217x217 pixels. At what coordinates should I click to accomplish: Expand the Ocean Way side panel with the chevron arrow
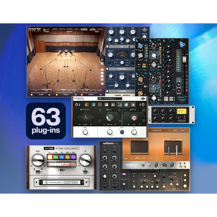tap(100, 62)
